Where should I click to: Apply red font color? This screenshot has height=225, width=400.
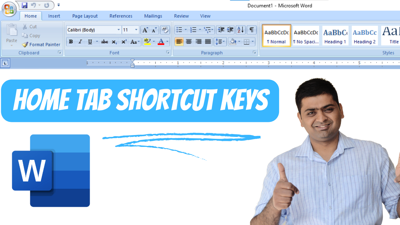coord(161,42)
